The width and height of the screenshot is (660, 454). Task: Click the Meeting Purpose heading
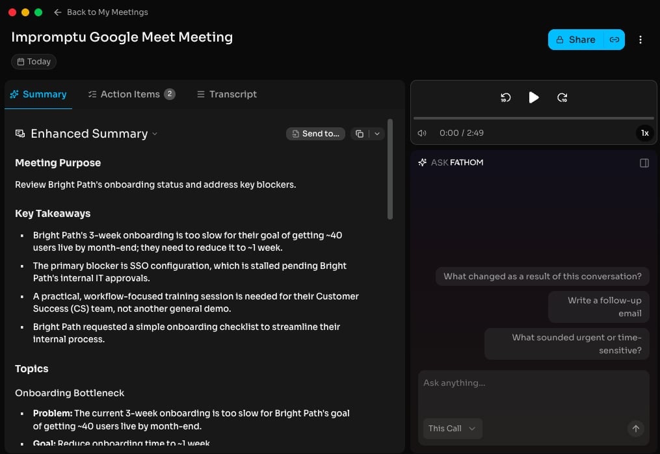(58, 162)
